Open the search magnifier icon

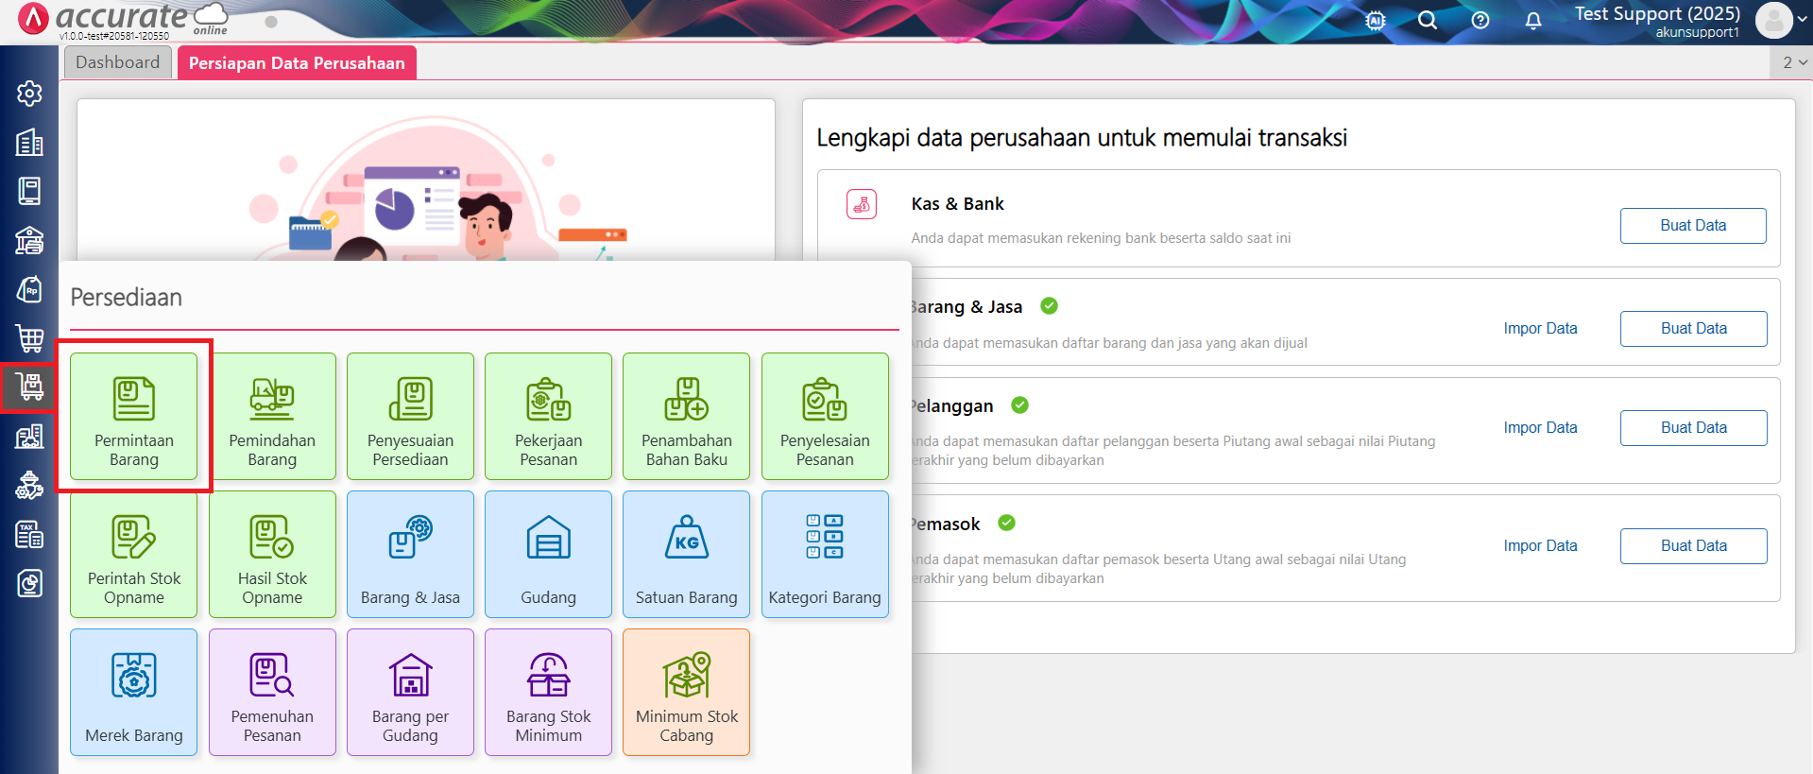[x=1427, y=21]
